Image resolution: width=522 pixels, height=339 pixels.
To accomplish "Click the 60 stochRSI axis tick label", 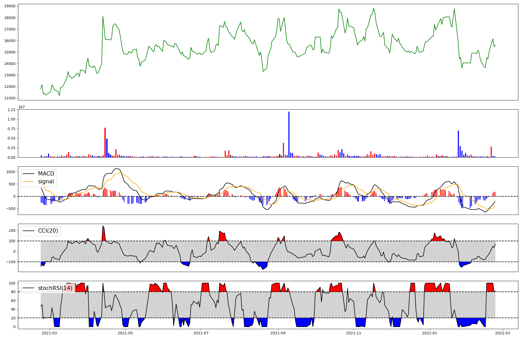I will [13, 301].
